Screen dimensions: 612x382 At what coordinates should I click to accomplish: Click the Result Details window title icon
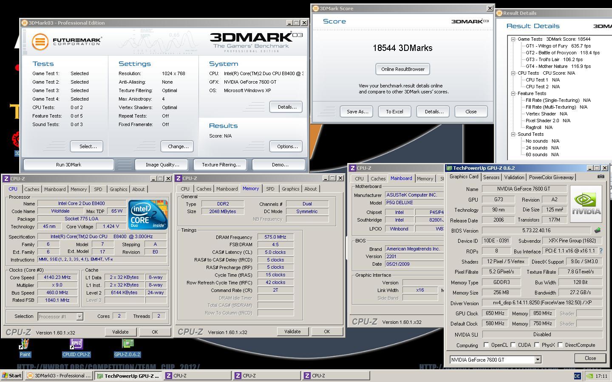[499, 13]
